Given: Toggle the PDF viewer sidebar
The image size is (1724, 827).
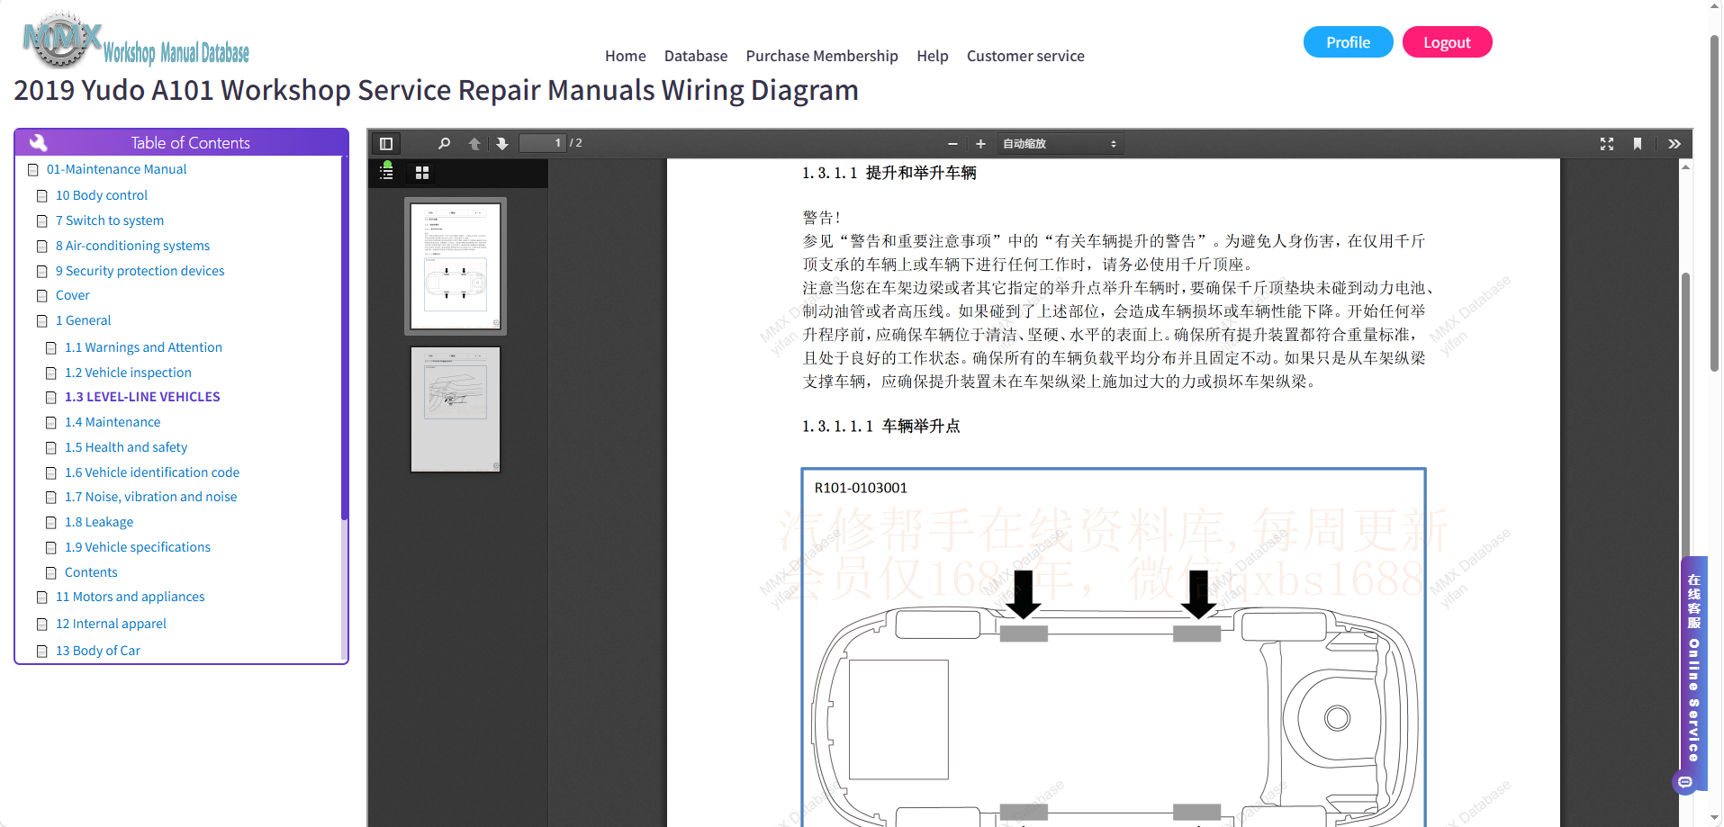Looking at the screenshot, I should 386,144.
